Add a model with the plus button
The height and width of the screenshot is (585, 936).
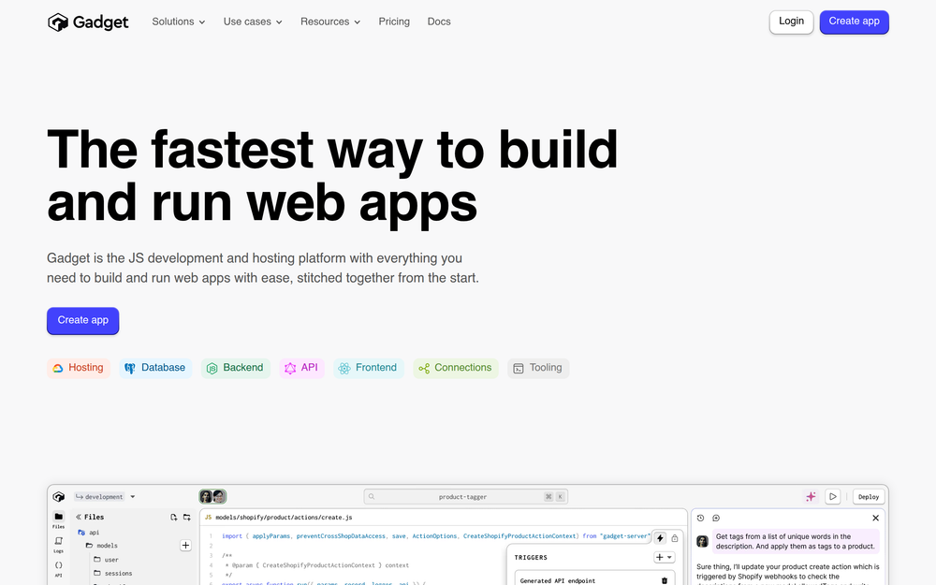click(x=185, y=546)
